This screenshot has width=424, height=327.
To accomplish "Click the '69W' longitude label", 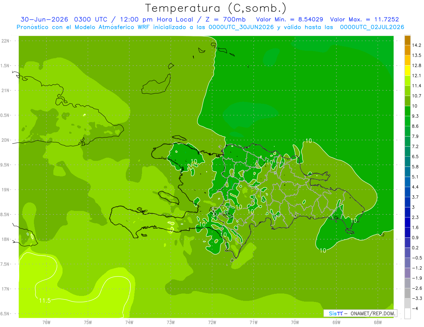I will coord(336,322).
